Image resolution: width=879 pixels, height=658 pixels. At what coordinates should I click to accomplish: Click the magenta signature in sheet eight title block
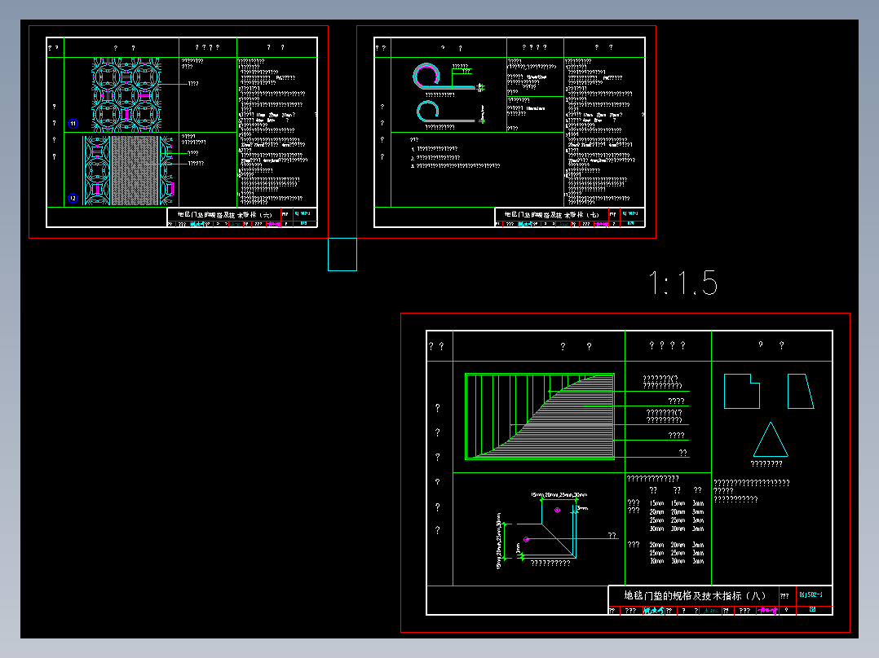pyautogui.click(x=768, y=611)
